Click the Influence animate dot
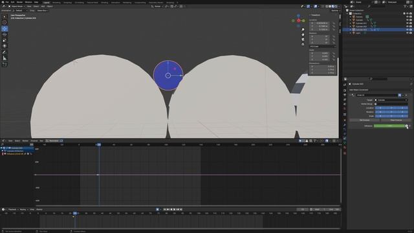 coord(409,126)
